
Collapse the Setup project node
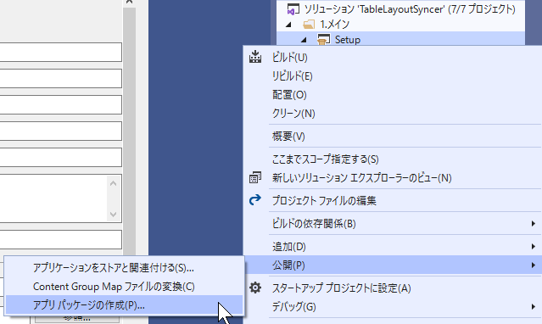click(x=304, y=40)
